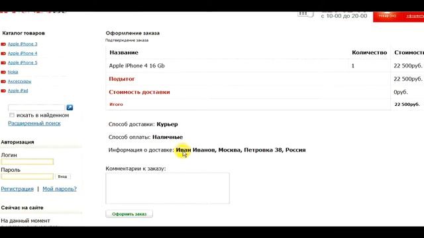The height and width of the screenshot is (238, 424).
Task: Open Apple iPhone 3 catalog link
Action: point(23,44)
